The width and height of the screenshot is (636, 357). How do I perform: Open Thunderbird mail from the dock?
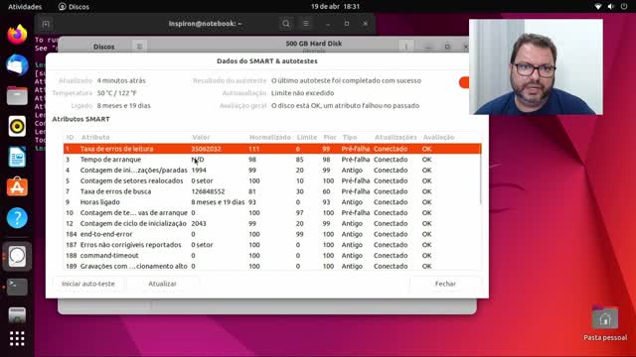[x=17, y=65]
